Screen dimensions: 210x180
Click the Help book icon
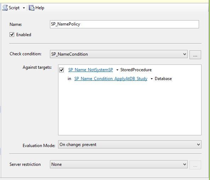[x=32, y=8]
